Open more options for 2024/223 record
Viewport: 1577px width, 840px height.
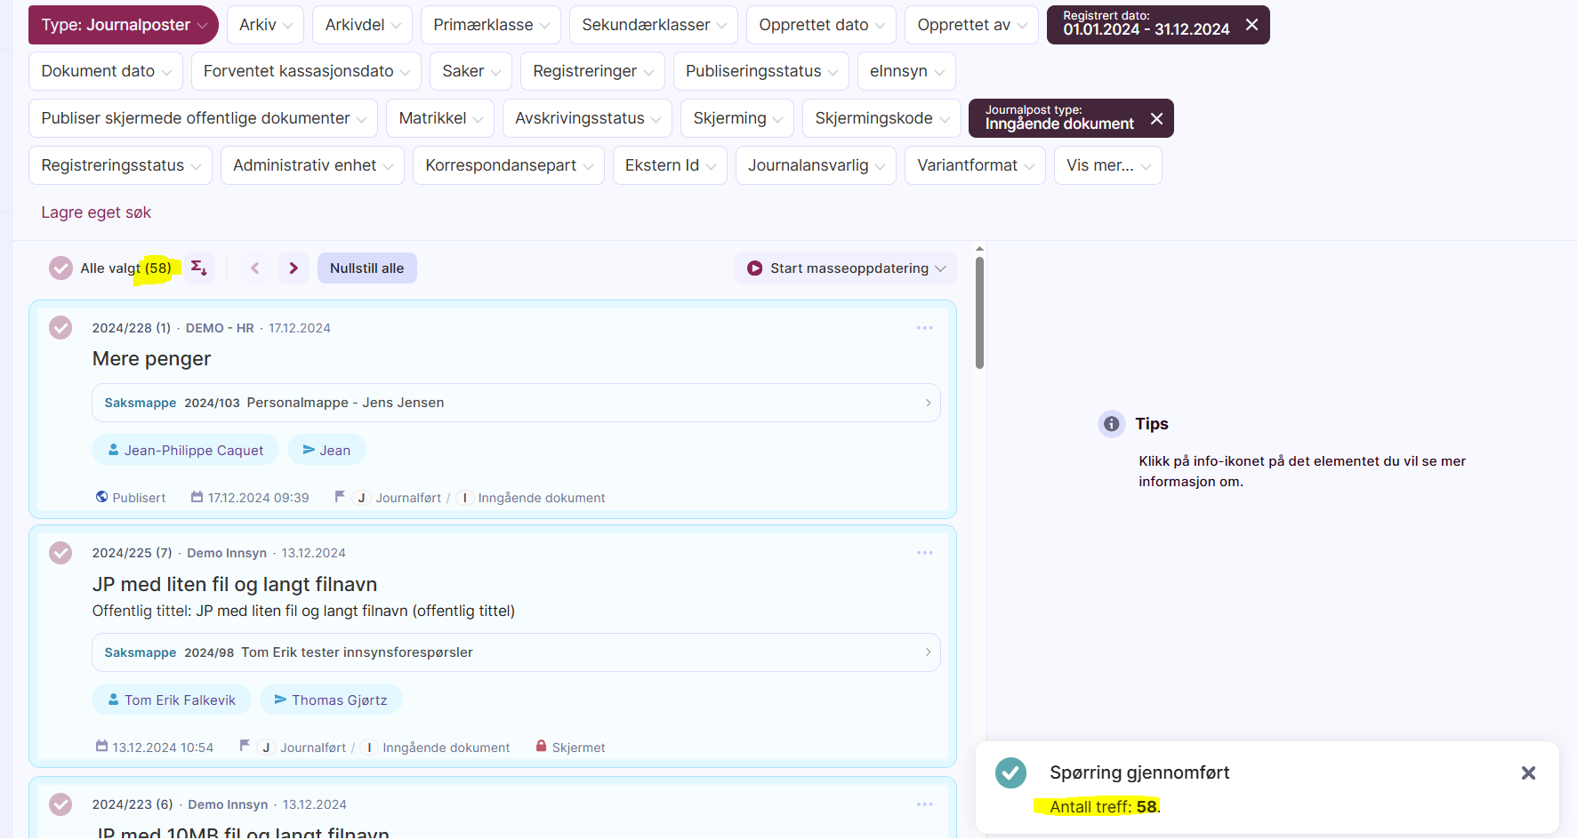[x=925, y=804]
